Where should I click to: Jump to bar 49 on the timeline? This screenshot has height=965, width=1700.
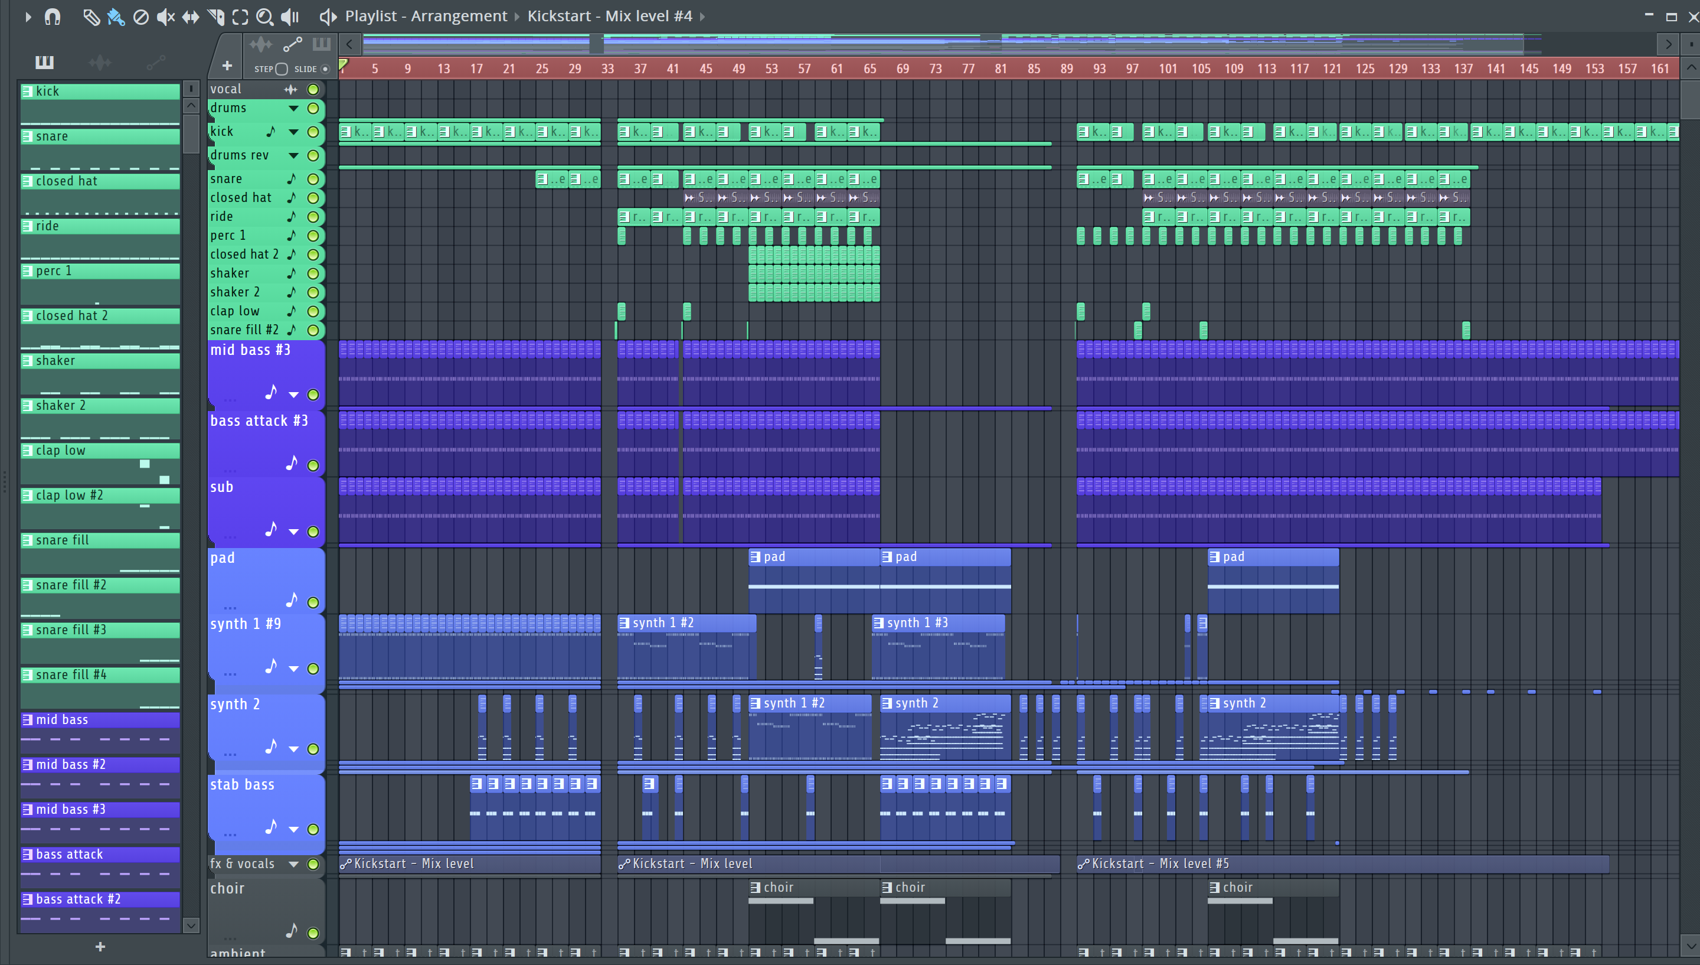point(738,69)
